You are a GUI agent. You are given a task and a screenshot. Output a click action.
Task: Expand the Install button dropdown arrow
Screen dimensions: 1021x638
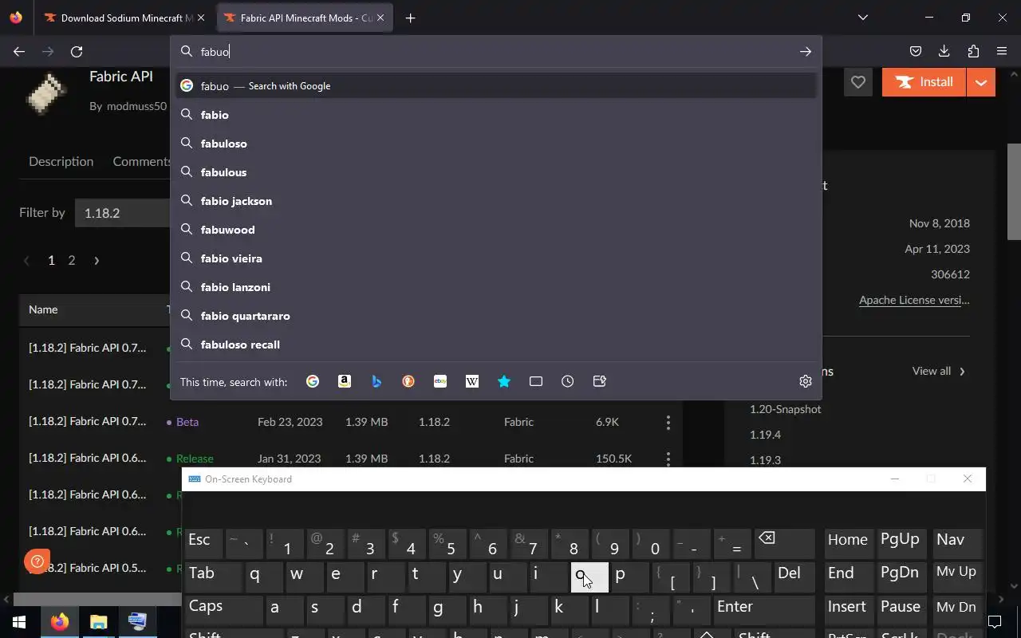tap(981, 82)
